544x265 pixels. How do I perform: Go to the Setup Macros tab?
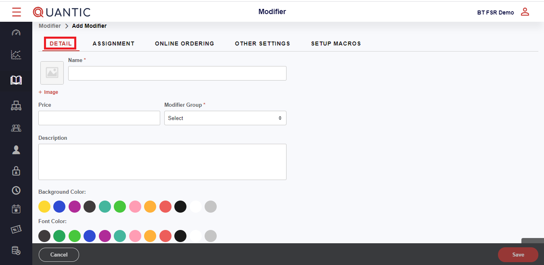tap(336, 43)
